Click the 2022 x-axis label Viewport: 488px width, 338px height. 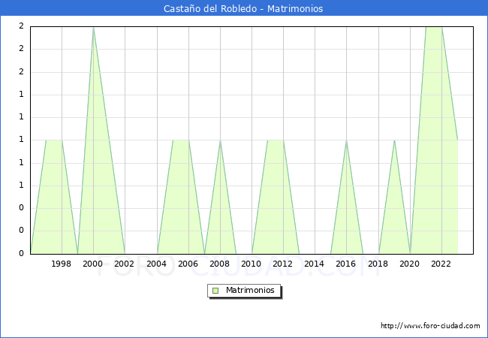pos(441,264)
